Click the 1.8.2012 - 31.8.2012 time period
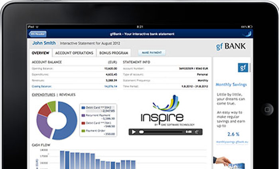Image resolution: width=279 pixels, height=169 pixels. [x=195, y=86]
